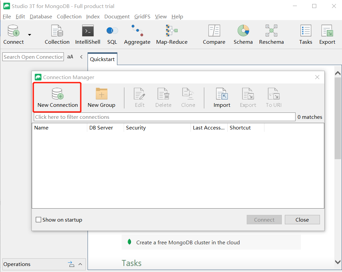Import connections in Connection Manager
The height and width of the screenshot is (272, 342).
(222, 97)
